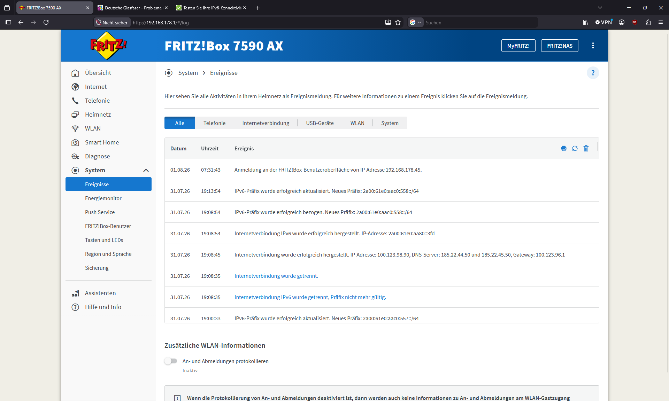Close the Deutsche Glasfaser tab
Image resolution: width=669 pixels, height=401 pixels.
pyautogui.click(x=166, y=8)
